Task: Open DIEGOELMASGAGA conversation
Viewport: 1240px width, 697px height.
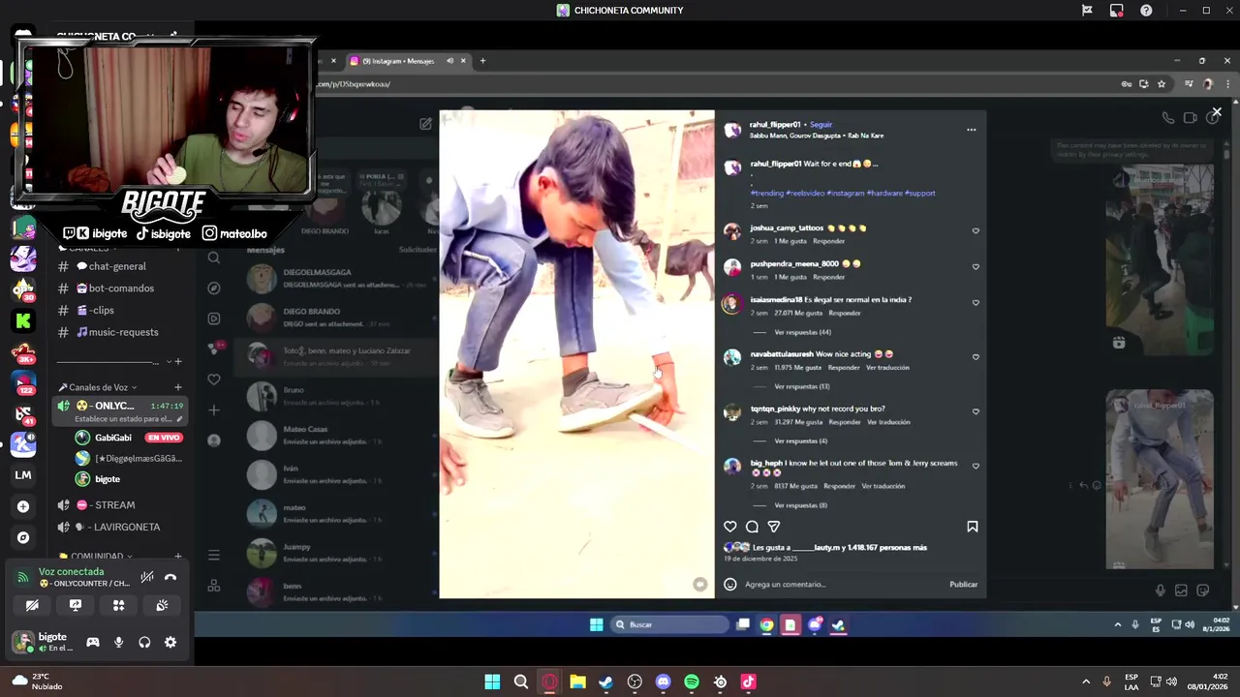Action: (x=339, y=278)
